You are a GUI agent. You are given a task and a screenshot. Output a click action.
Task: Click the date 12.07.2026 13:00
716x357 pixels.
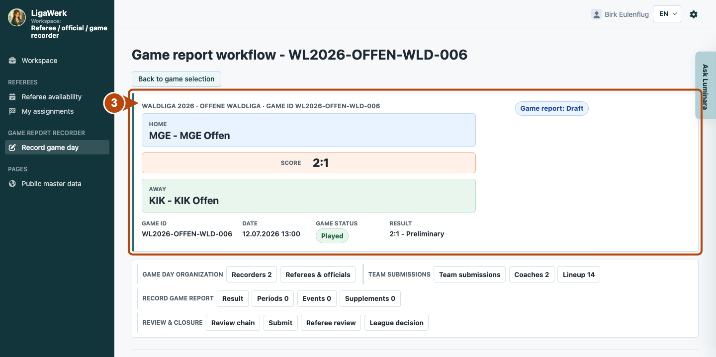point(271,234)
